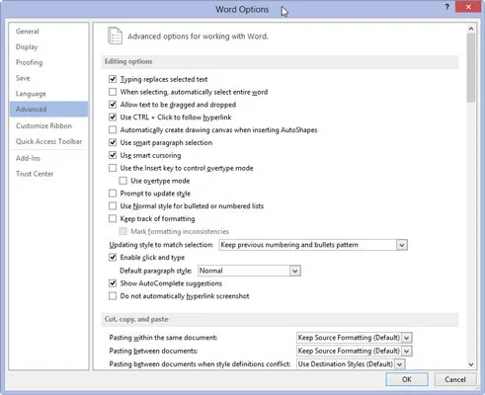Click the Cancel button
The image size is (485, 395).
point(455,379)
